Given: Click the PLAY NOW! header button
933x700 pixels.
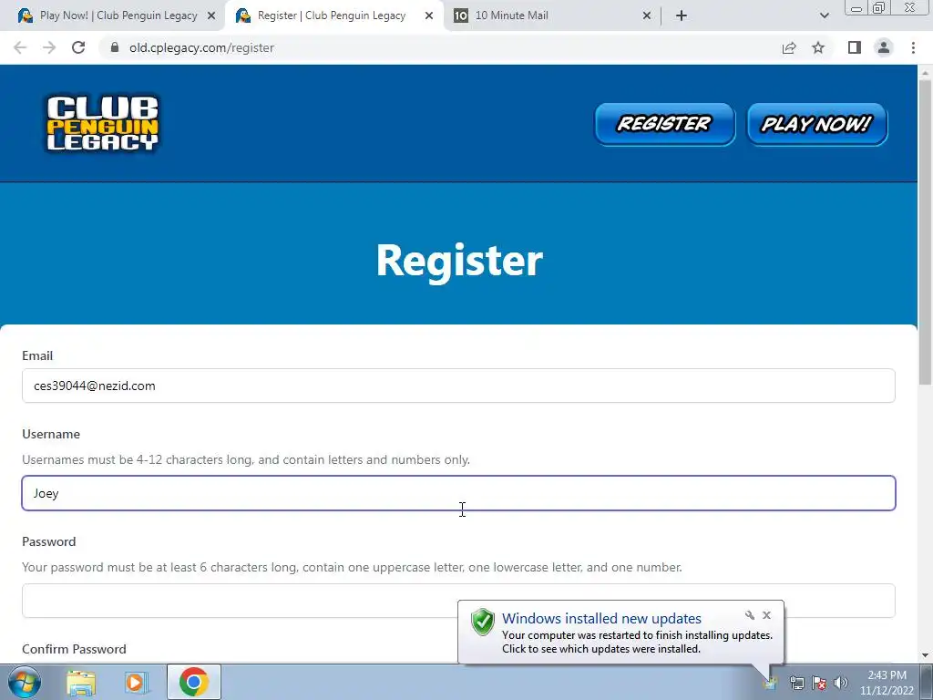Looking at the screenshot, I should [817, 124].
